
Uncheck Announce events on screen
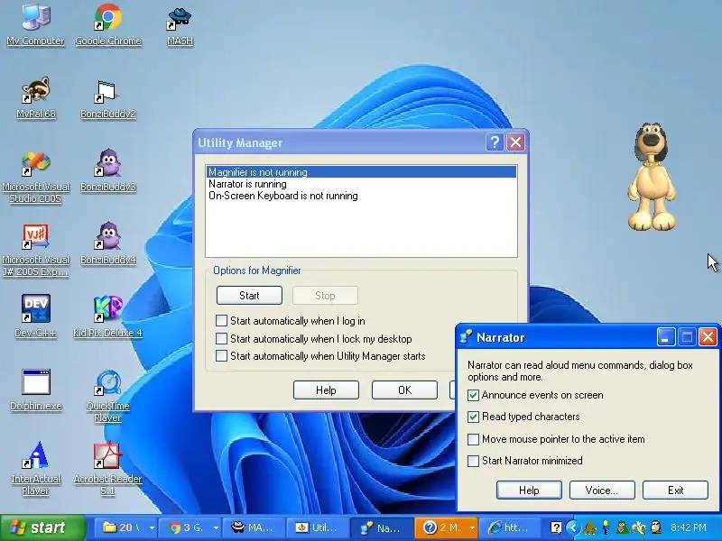click(473, 395)
